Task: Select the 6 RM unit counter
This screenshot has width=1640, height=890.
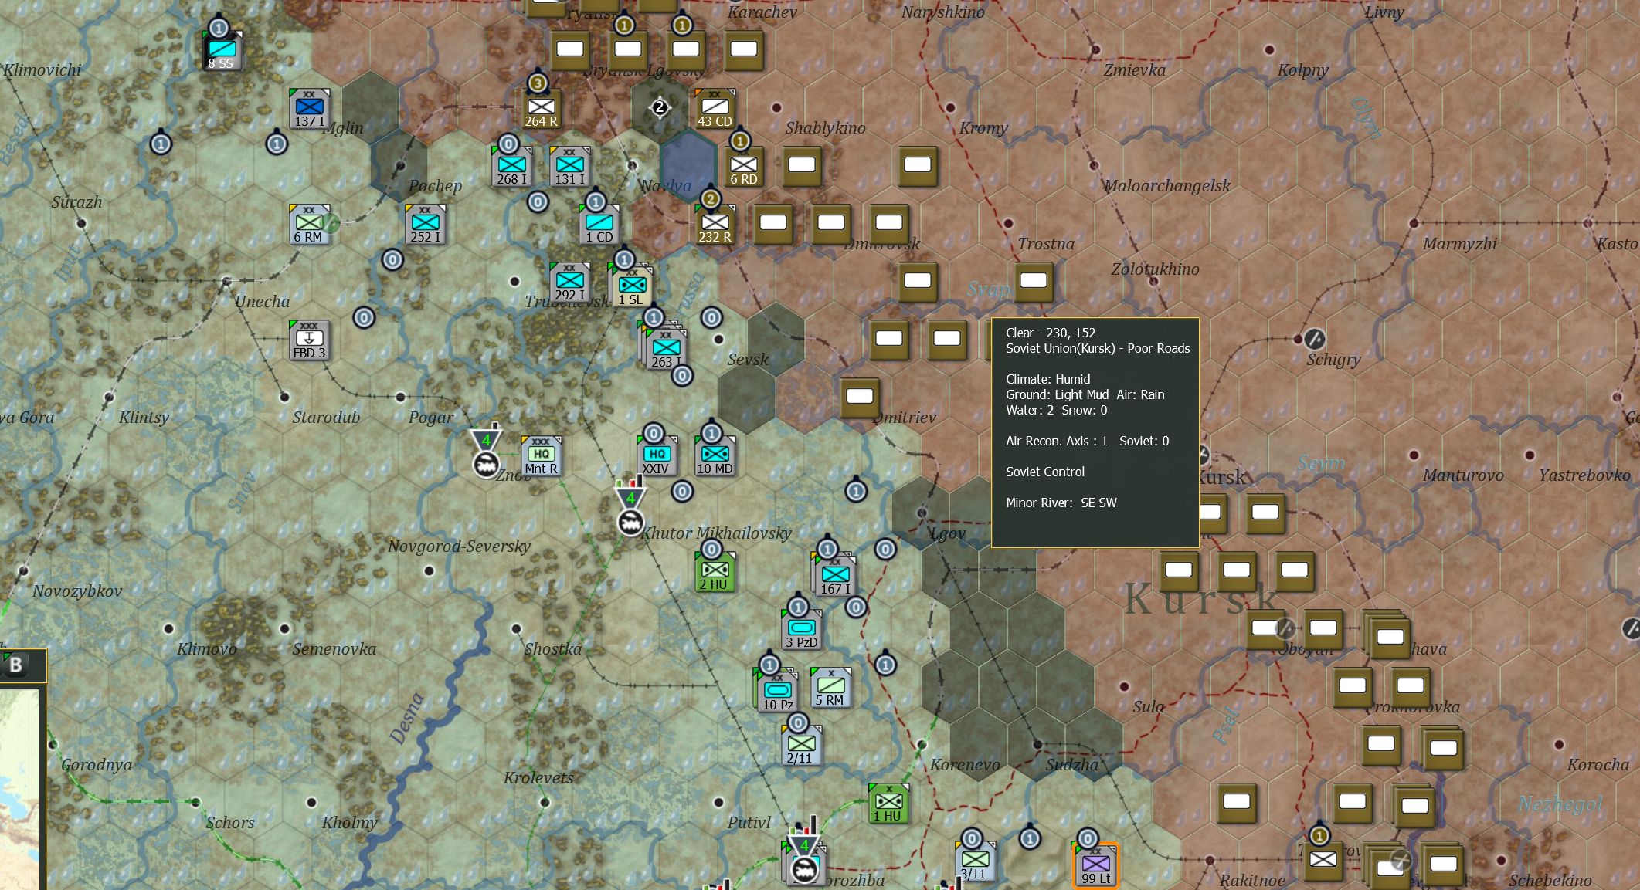Action: pos(309,225)
